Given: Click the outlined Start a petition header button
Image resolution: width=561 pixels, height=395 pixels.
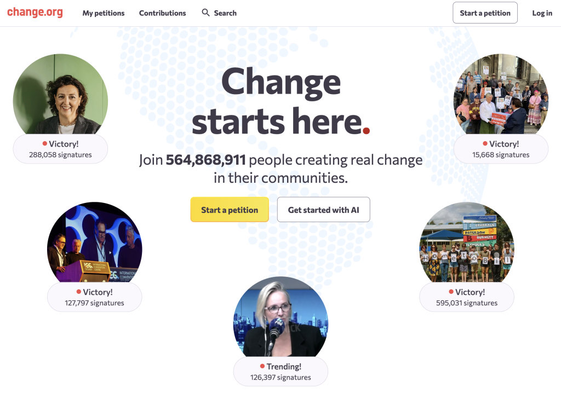Looking at the screenshot, I should tap(485, 13).
